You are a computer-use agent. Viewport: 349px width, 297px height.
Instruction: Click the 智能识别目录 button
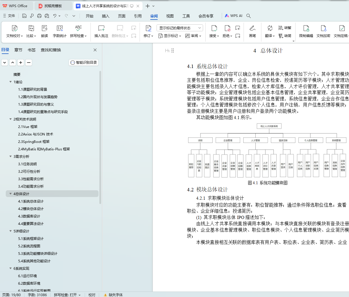pyautogui.click(x=84, y=63)
